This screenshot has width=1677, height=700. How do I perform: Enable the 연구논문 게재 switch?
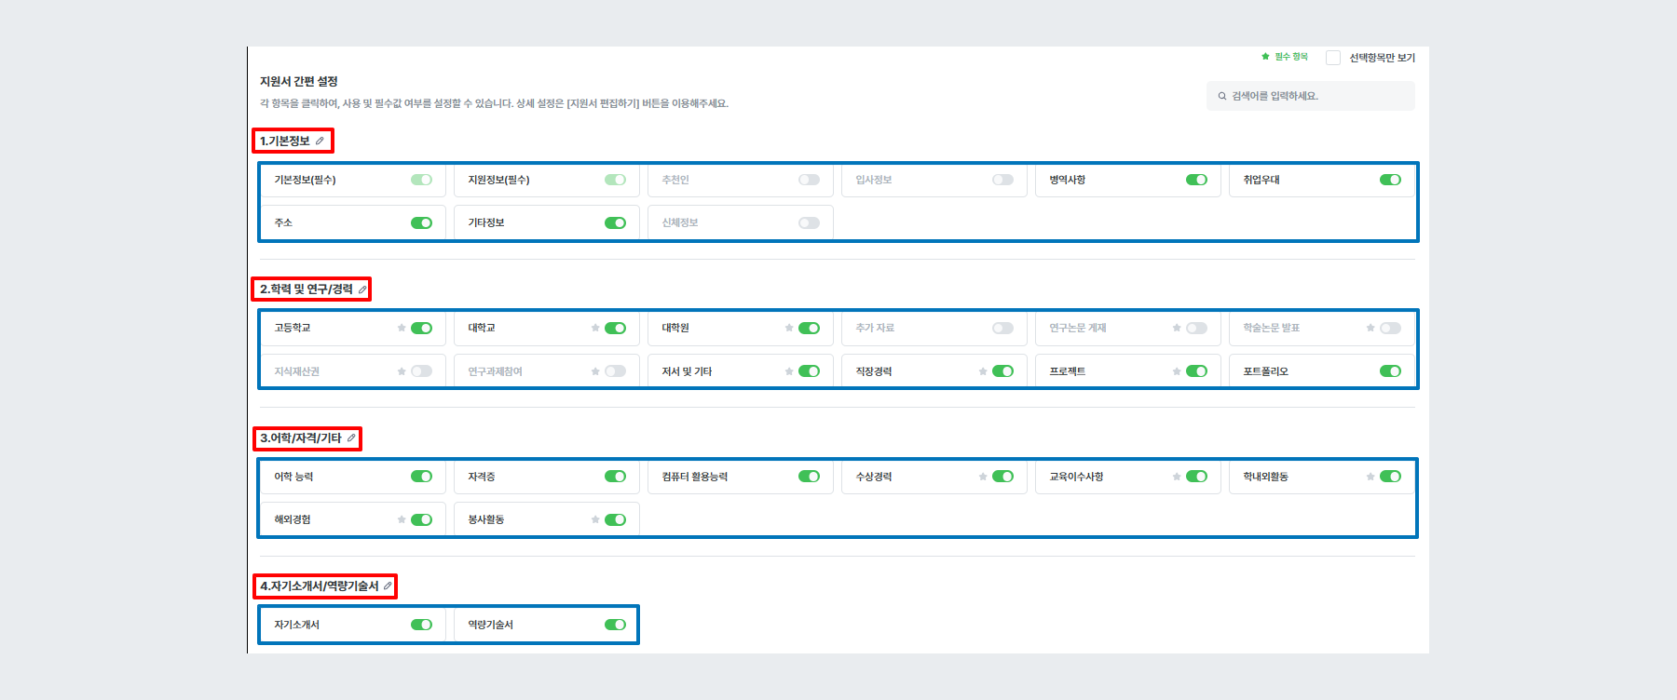click(1197, 328)
